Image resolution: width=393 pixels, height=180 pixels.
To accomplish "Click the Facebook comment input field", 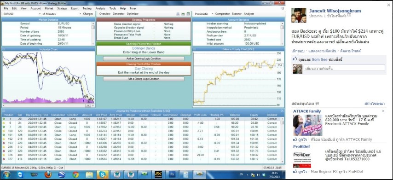I will (344, 68).
